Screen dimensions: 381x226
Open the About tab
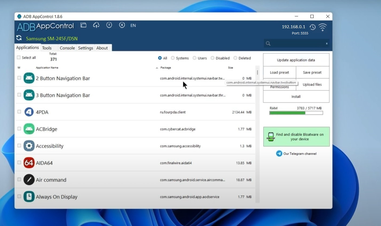(x=102, y=48)
